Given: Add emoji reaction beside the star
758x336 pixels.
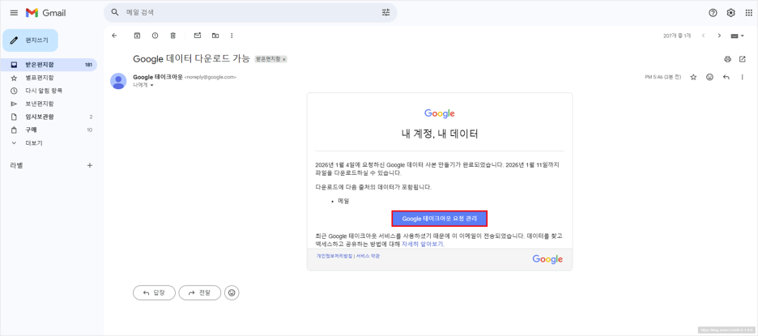Looking at the screenshot, I should (x=709, y=77).
